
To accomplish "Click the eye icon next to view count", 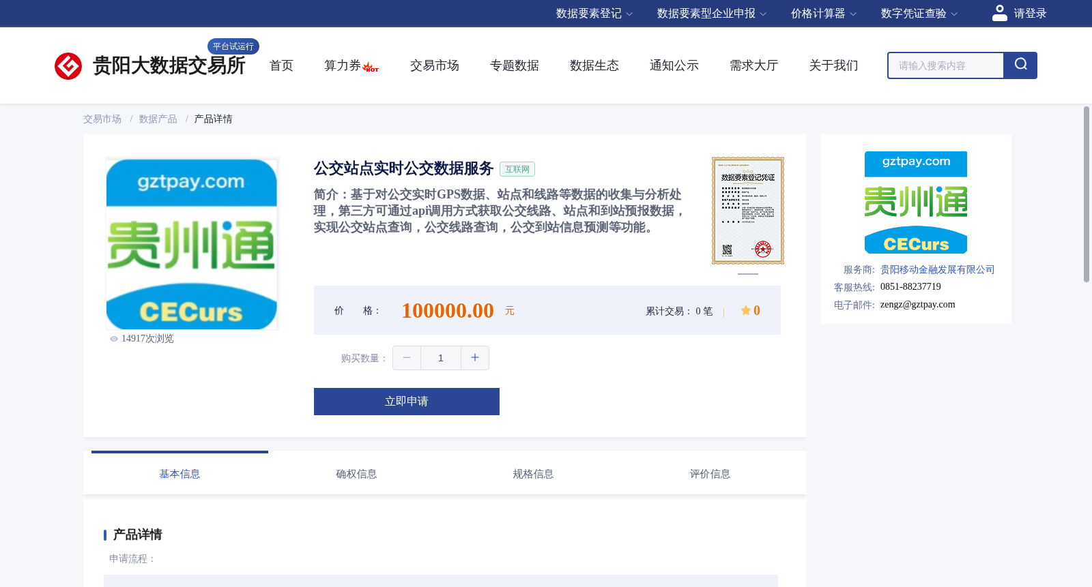I will (x=114, y=339).
